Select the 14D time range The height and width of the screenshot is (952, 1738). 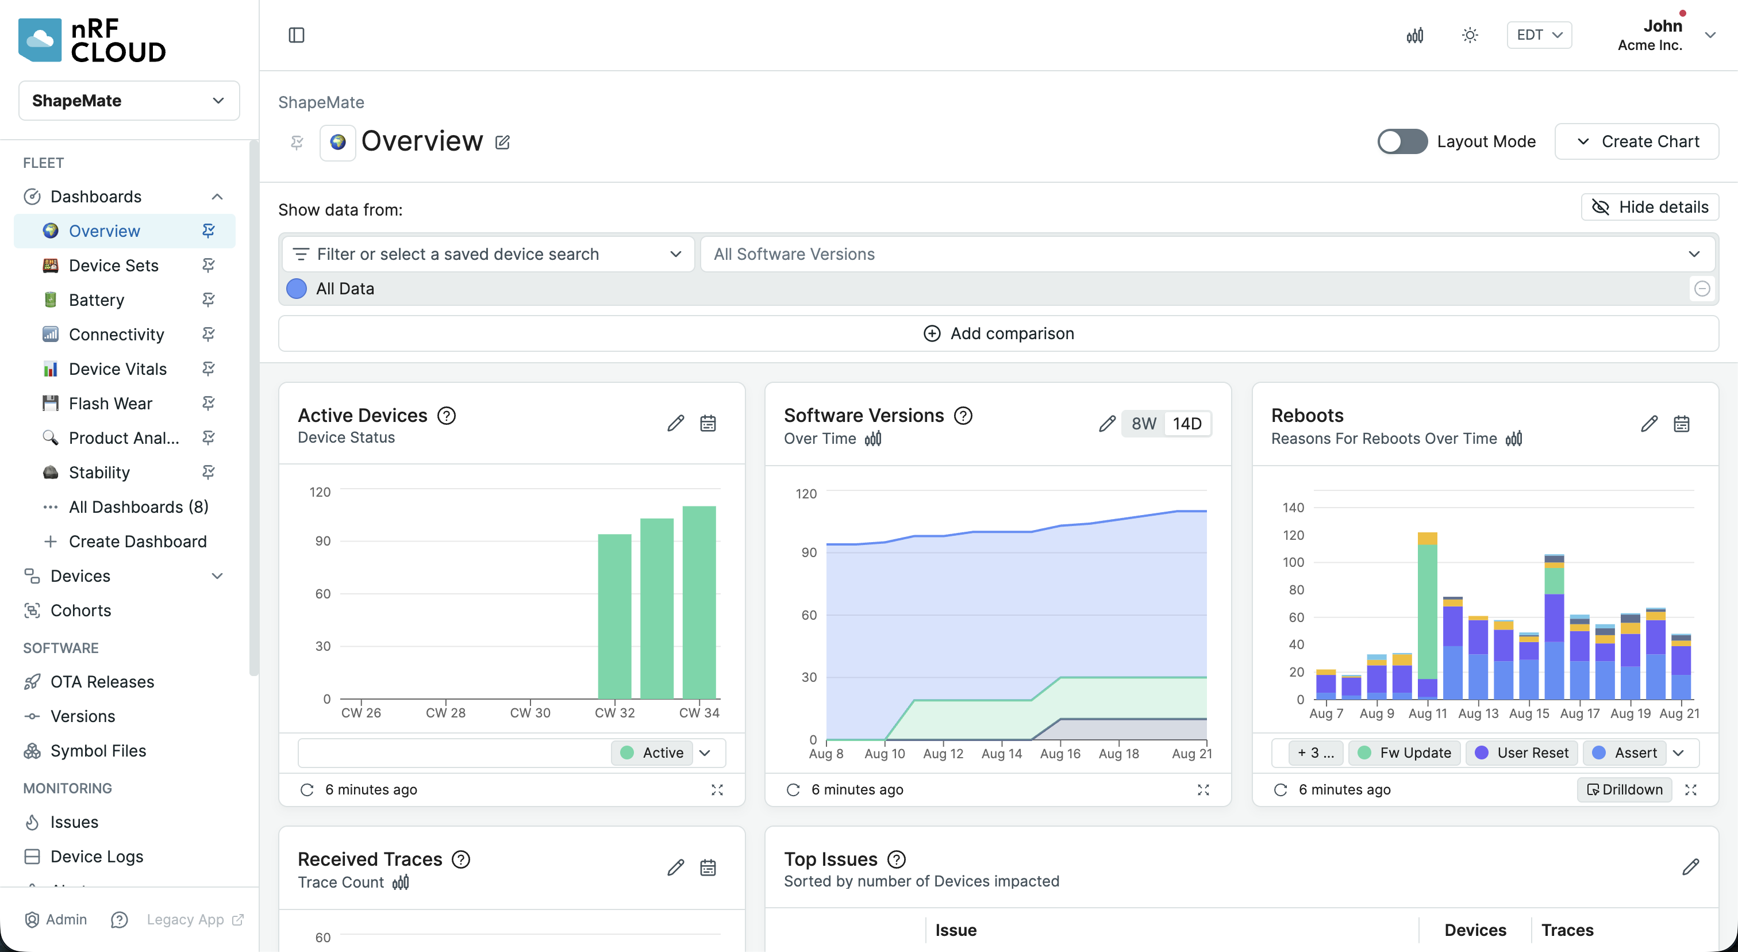(x=1187, y=424)
